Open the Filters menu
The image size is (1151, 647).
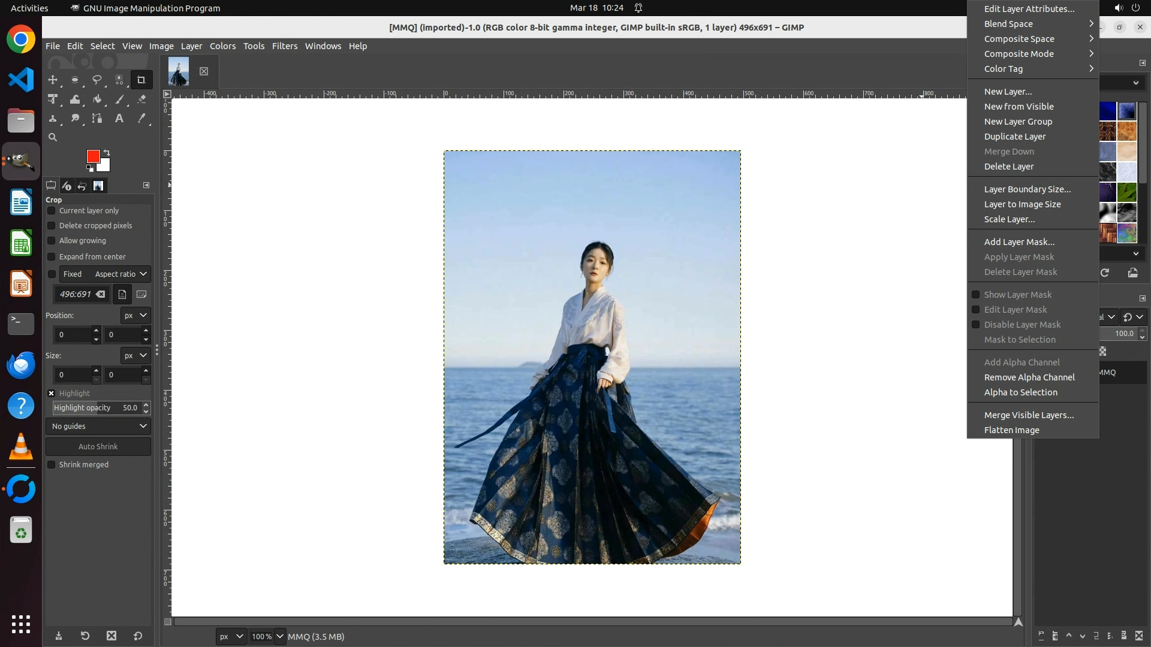(x=284, y=46)
